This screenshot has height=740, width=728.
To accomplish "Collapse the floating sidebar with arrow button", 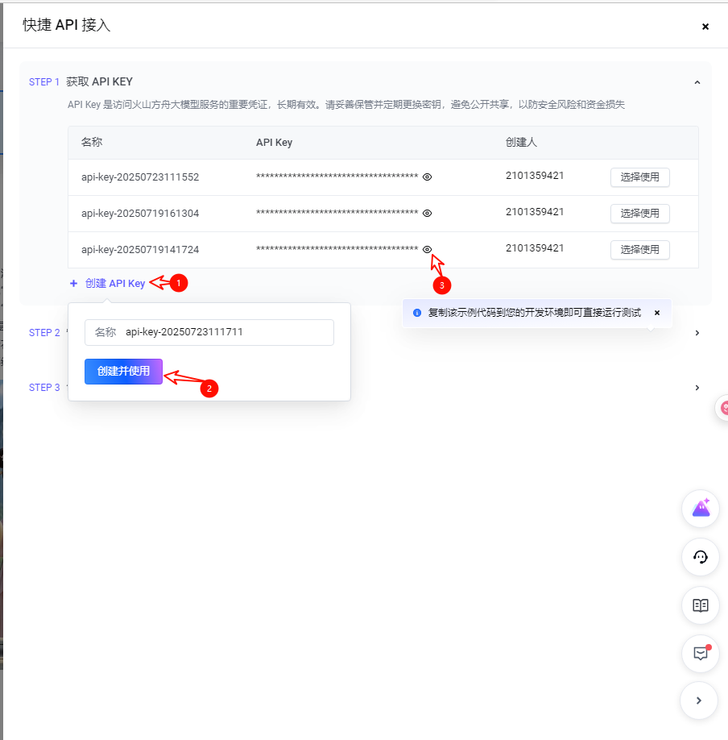I will [700, 701].
